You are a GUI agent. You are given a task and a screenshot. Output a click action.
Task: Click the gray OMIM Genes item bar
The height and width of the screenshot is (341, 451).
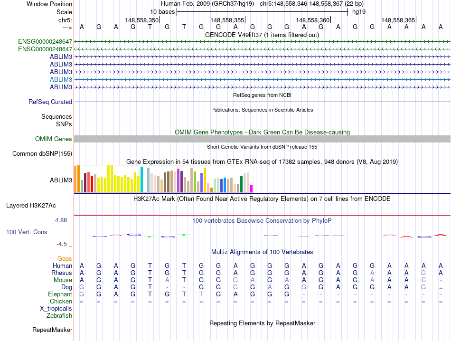pos(262,139)
